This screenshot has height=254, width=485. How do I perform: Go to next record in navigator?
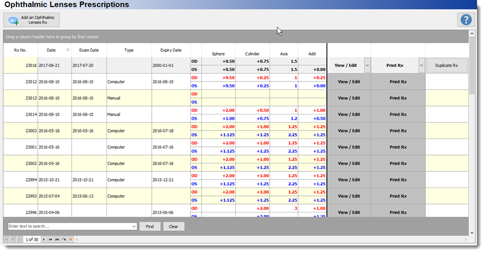click(x=44, y=240)
